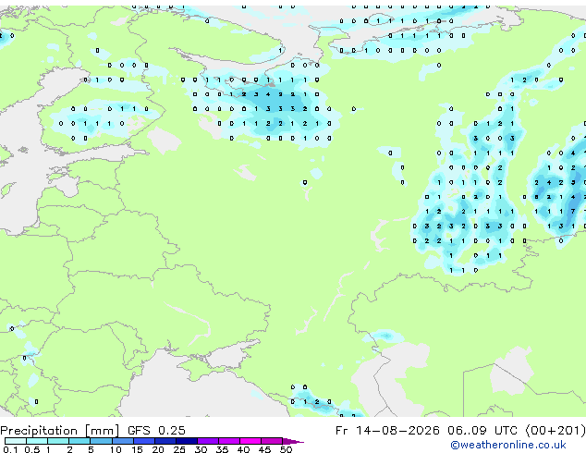The width and height of the screenshot is (586, 453).
Task: Click the 2–5 mm legend swatch
Action: click(79, 441)
